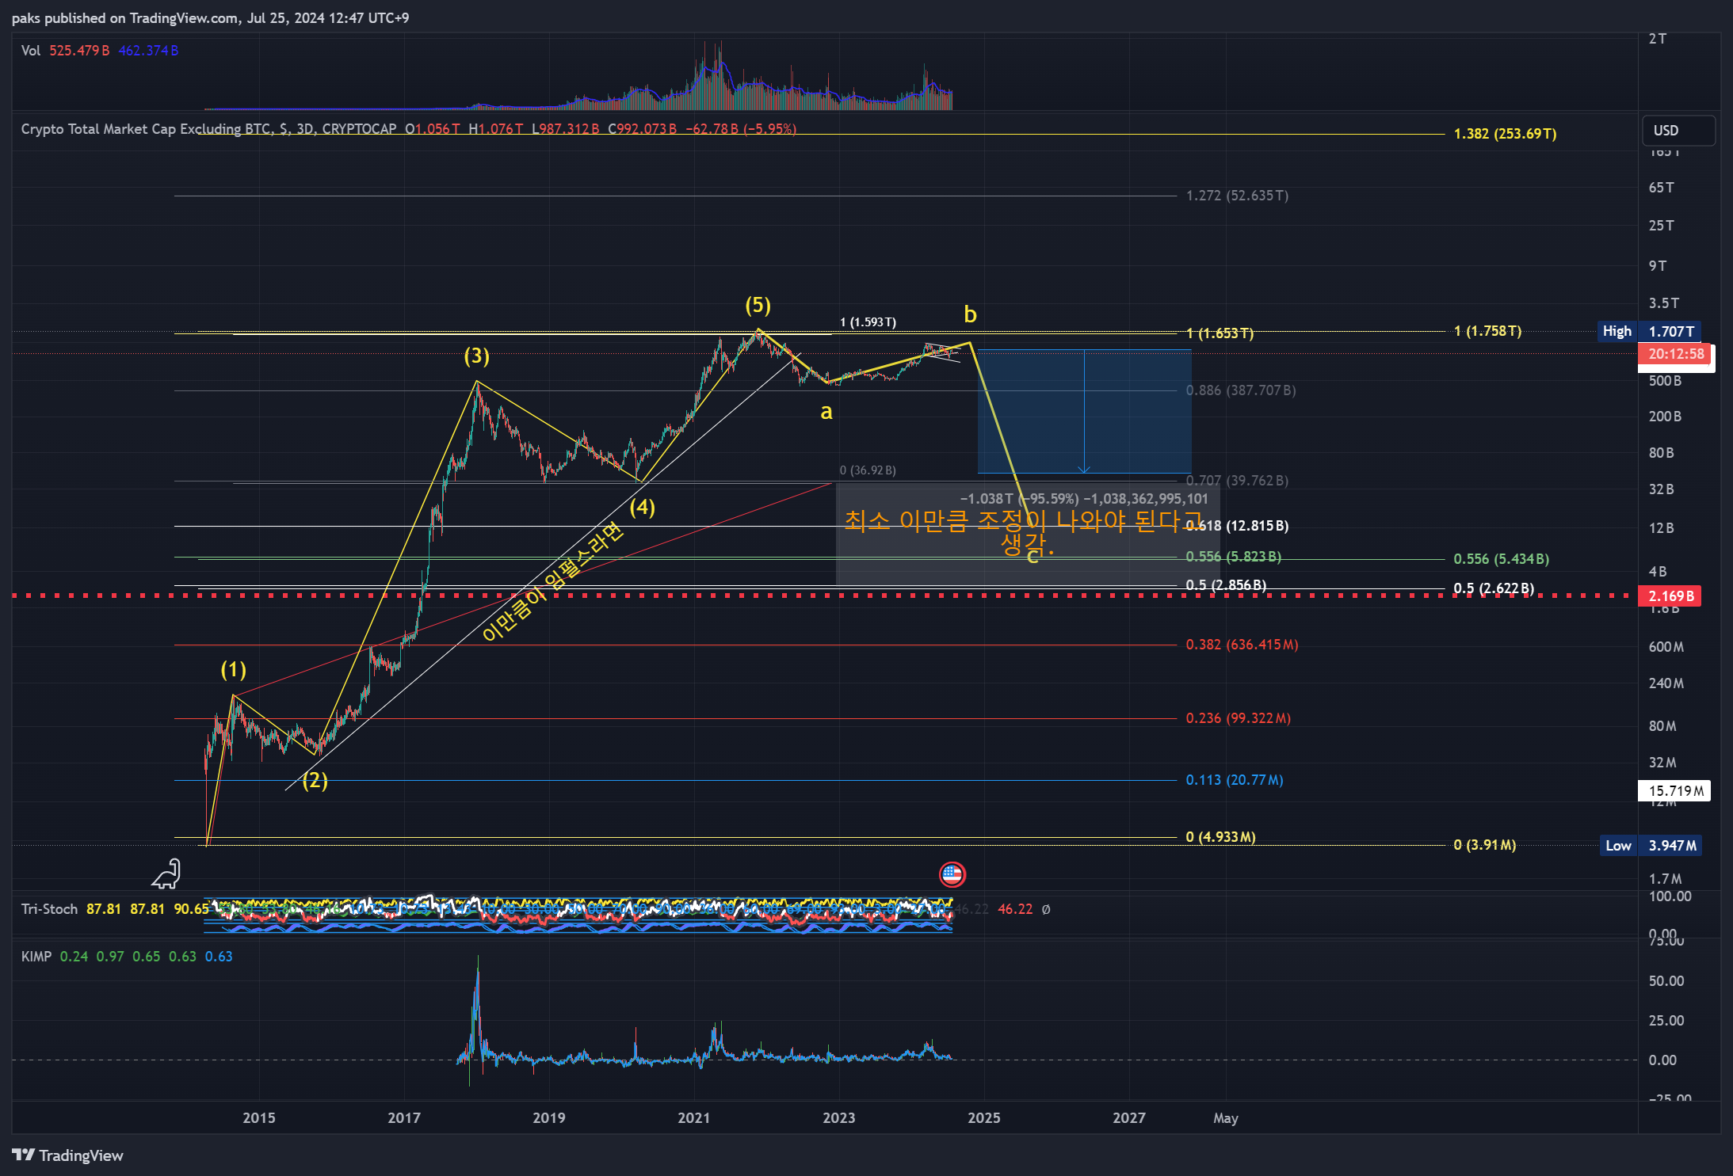Select the 1 (1.593T) Fibonacci label
Screen dimensions: 1733x1176
coord(868,322)
